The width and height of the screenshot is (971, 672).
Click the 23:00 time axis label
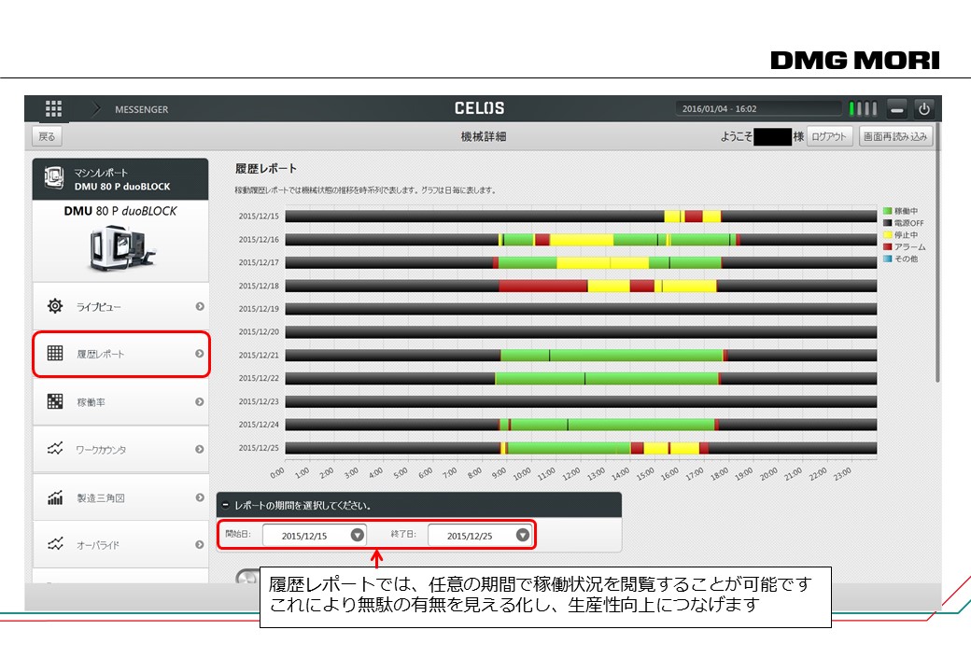coord(842,474)
